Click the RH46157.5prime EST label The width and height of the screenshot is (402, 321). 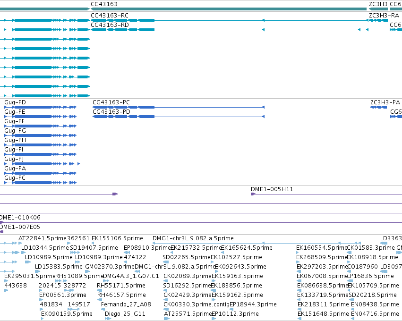pyautogui.click(x=121, y=295)
